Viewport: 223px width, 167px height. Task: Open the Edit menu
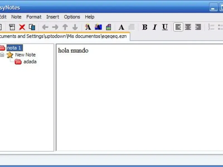click(3, 17)
